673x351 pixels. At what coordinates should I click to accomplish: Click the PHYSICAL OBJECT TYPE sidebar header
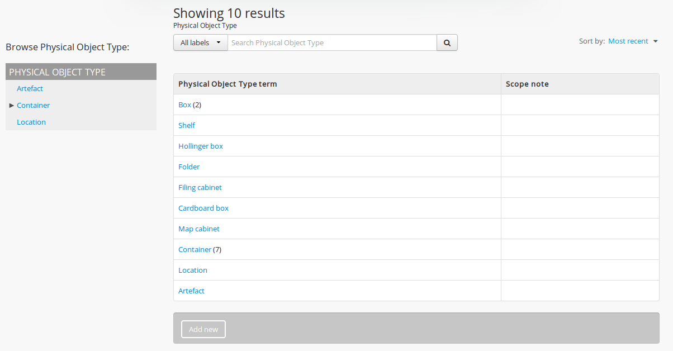click(57, 72)
